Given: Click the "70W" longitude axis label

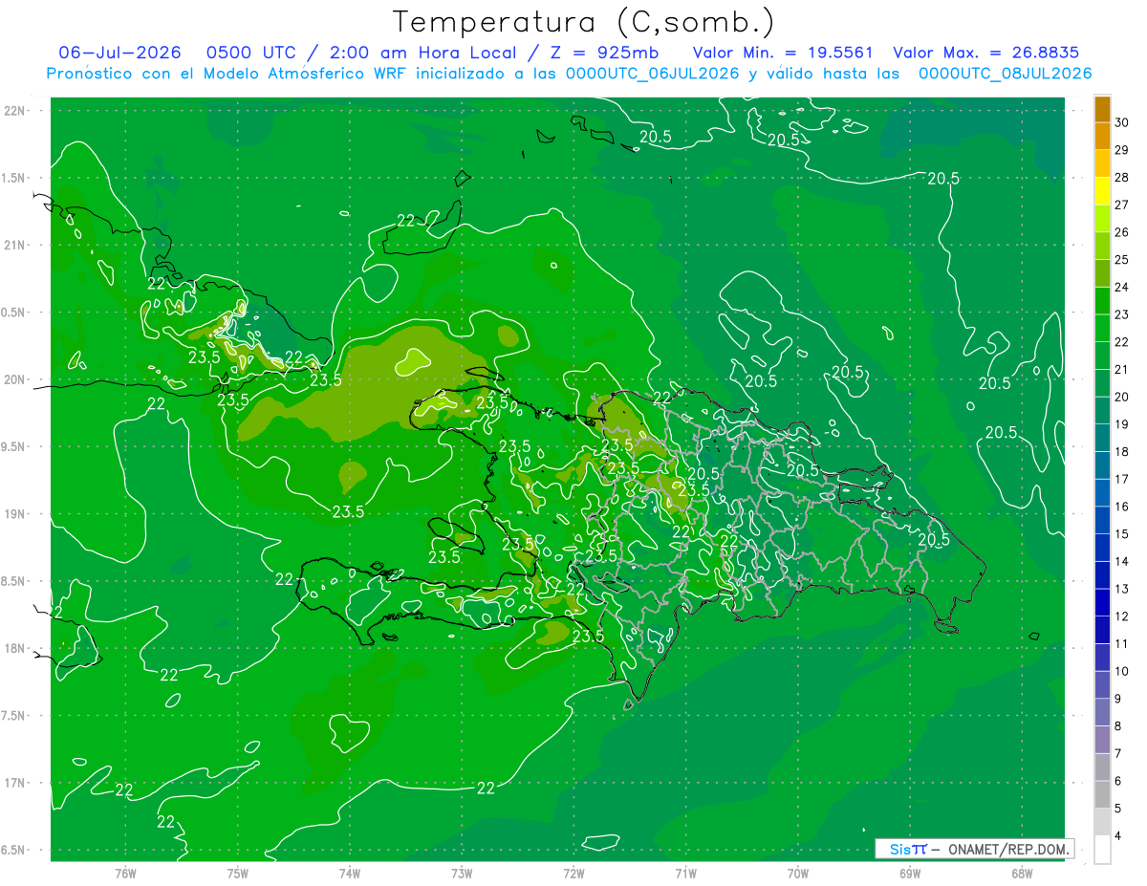Looking at the screenshot, I should (x=797, y=873).
